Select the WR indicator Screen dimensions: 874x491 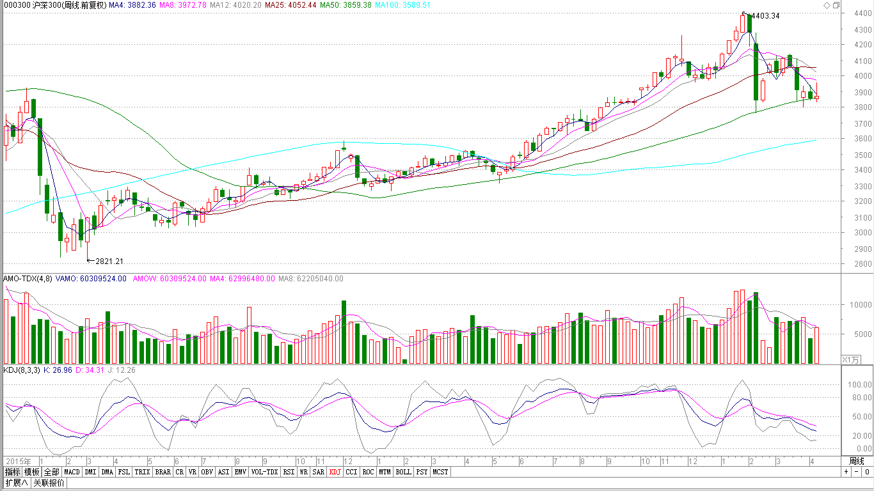[304, 472]
